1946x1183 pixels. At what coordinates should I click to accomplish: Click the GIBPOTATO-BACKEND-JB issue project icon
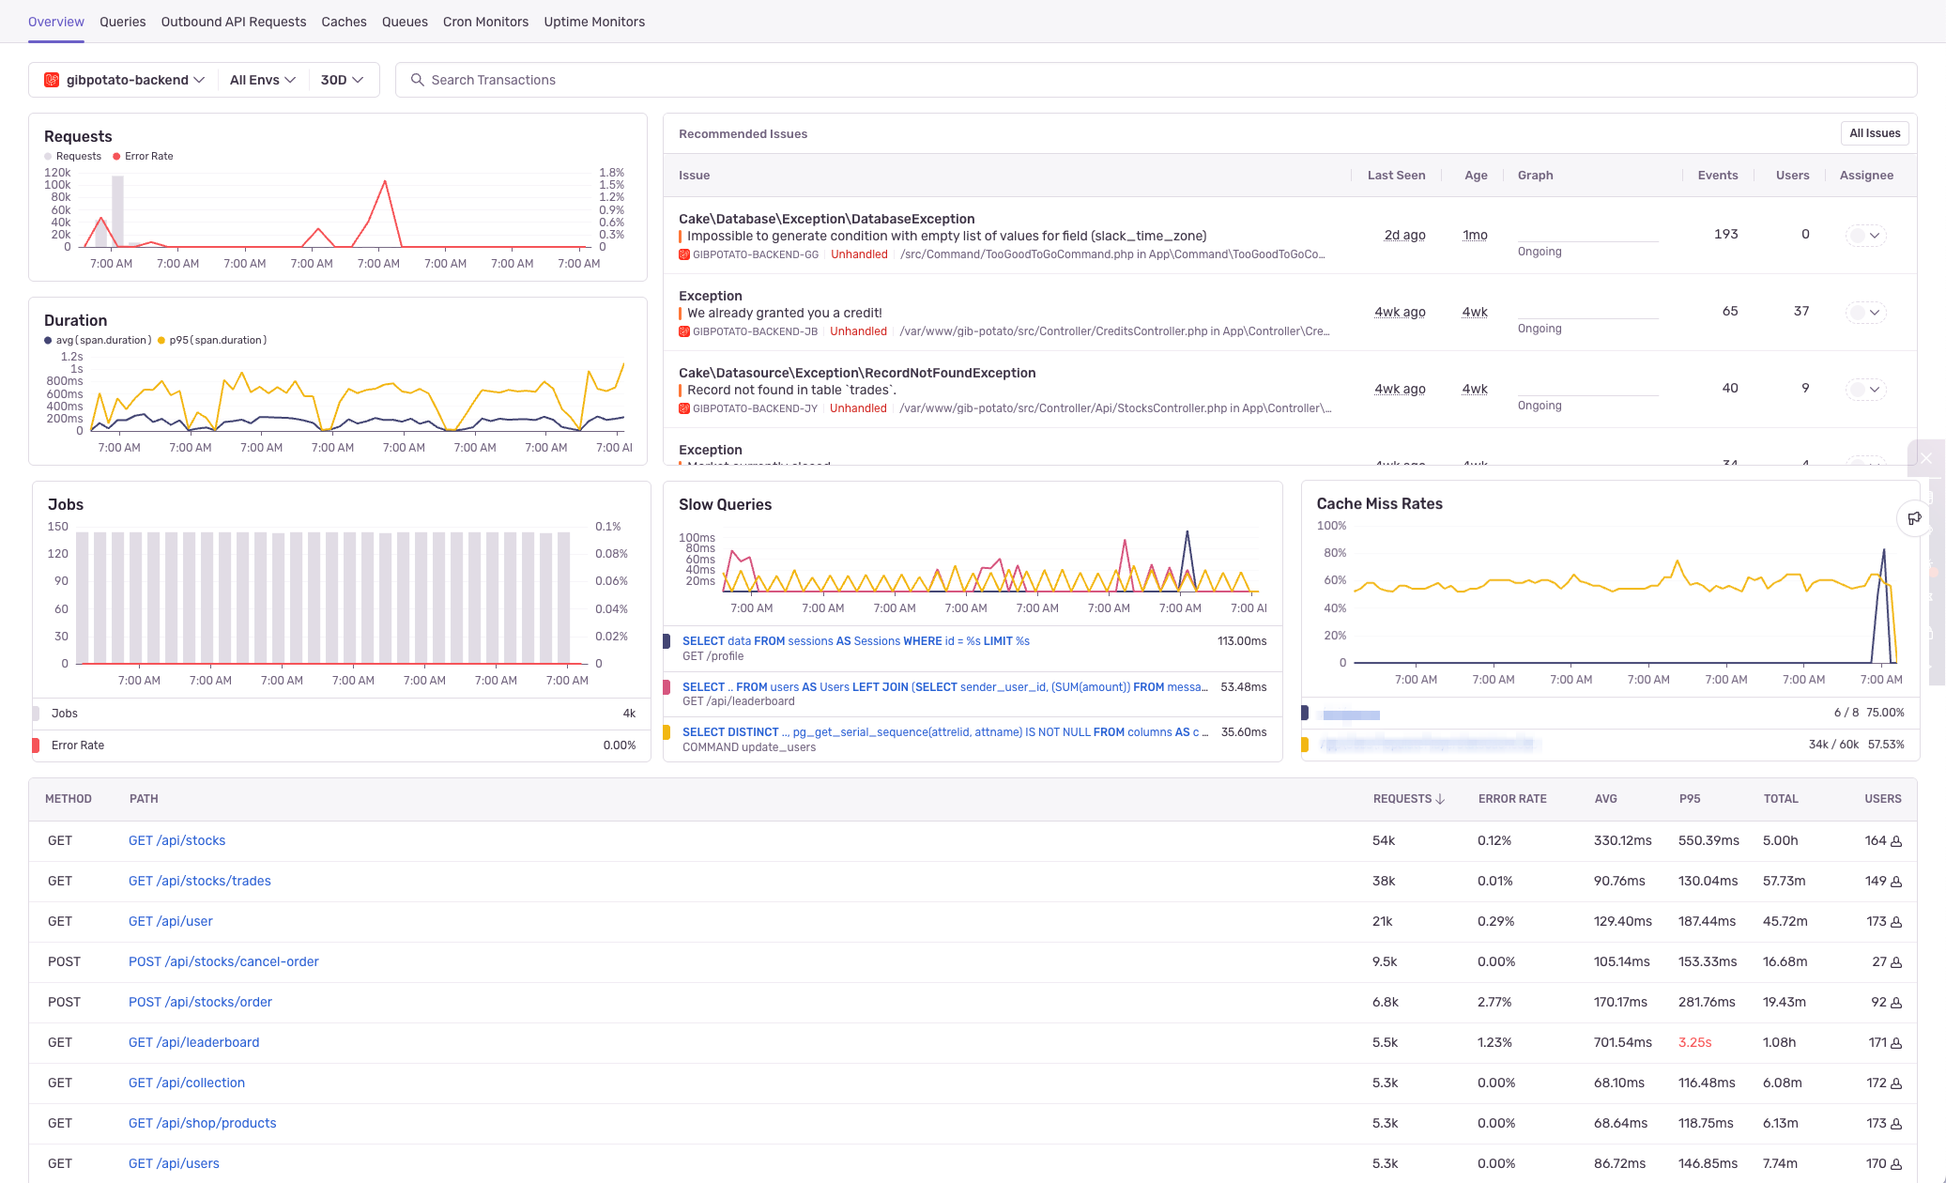684,331
